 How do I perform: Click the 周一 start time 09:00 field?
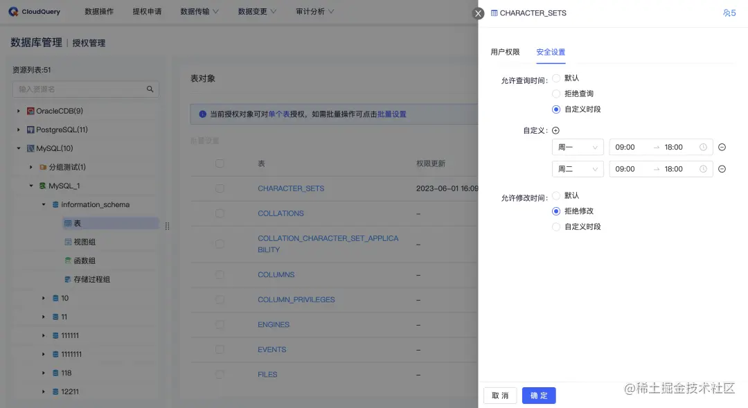[x=625, y=147]
